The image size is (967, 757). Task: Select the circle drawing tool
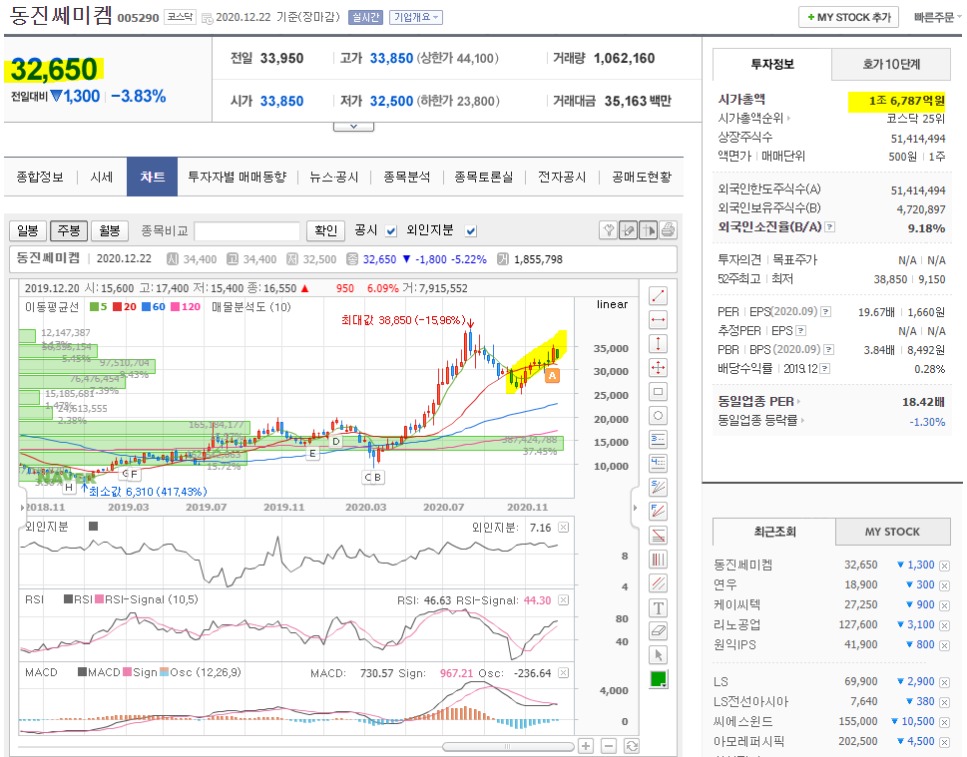(x=658, y=416)
